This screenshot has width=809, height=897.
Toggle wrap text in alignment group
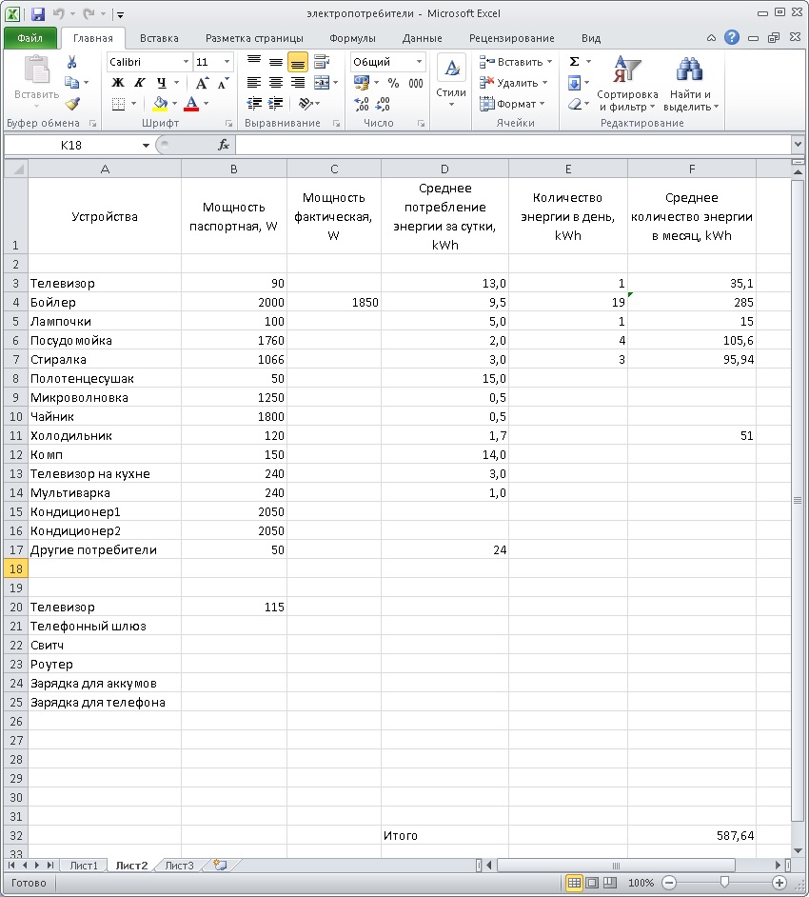tap(322, 62)
